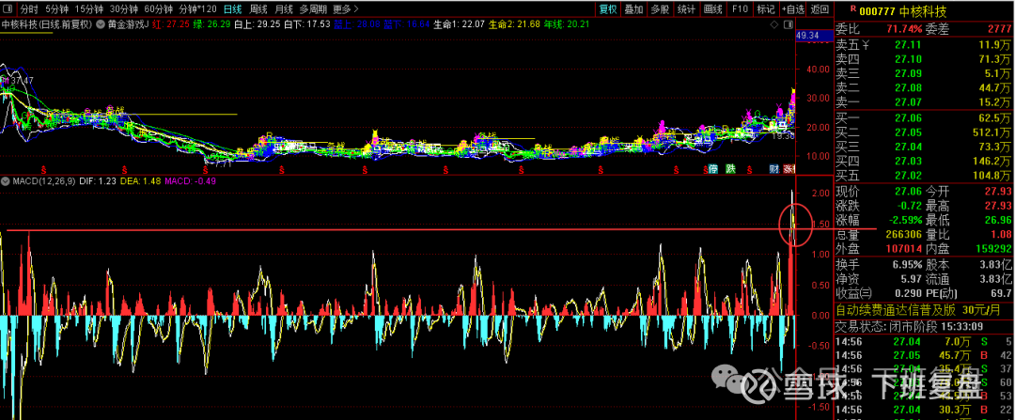Click the circular dropdown icon beside 中核科技 chart title

(x=99, y=23)
